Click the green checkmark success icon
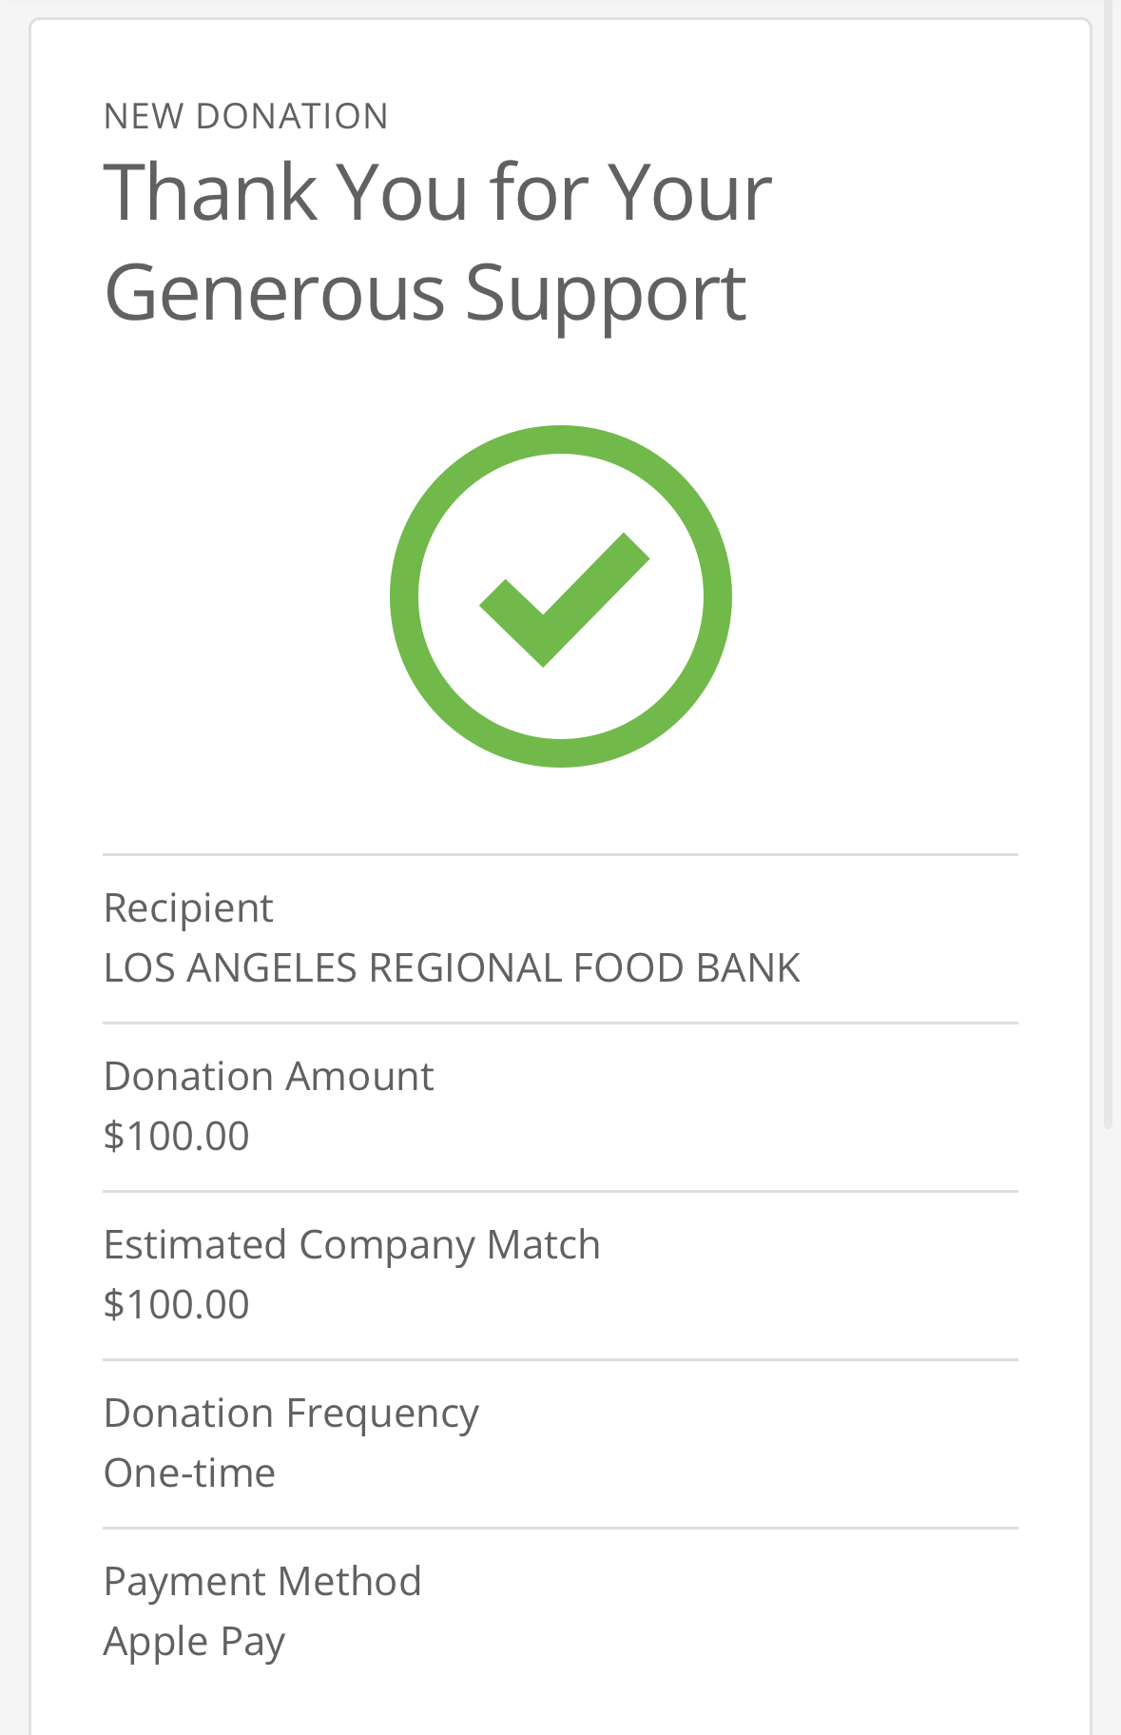This screenshot has height=1735, width=1121. point(563,599)
